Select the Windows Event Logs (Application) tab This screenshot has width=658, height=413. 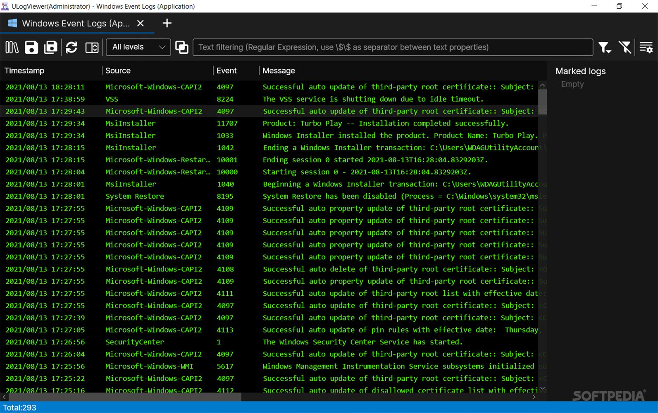click(x=77, y=23)
